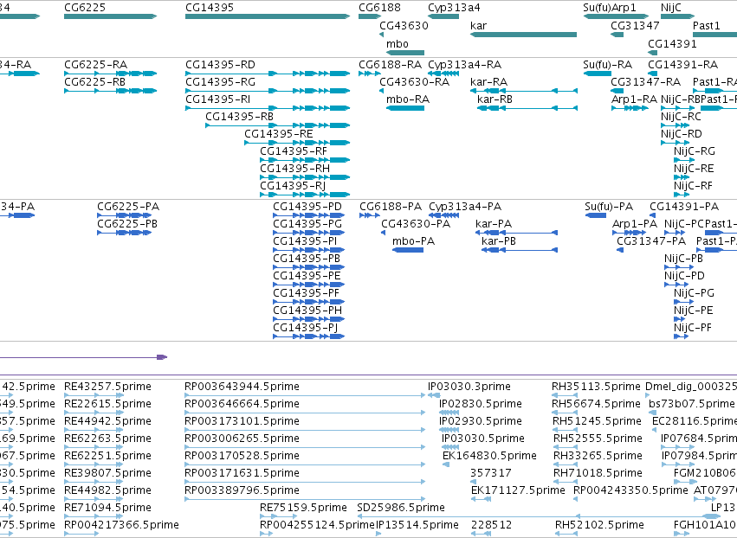Select the mbo-PA protein label
This screenshot has height=538, width=737.
pyautogui.click(x=414, y=241)
